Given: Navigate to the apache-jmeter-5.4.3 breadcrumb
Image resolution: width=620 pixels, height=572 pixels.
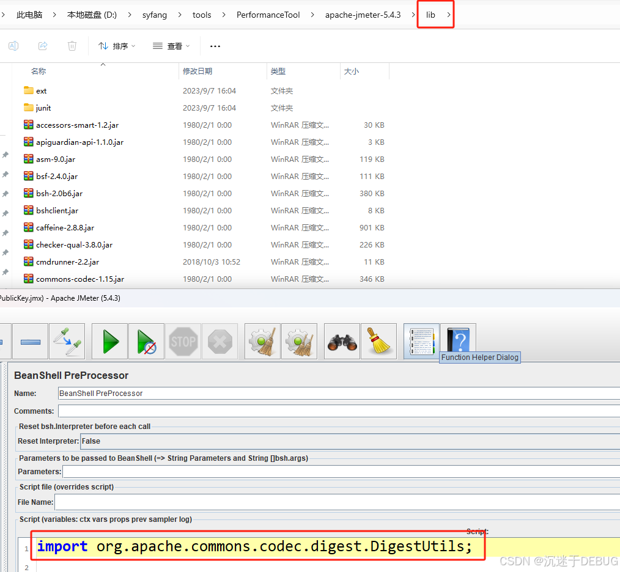Looking at the screenshot, I should pyautogui.click(x=363, y=15).
